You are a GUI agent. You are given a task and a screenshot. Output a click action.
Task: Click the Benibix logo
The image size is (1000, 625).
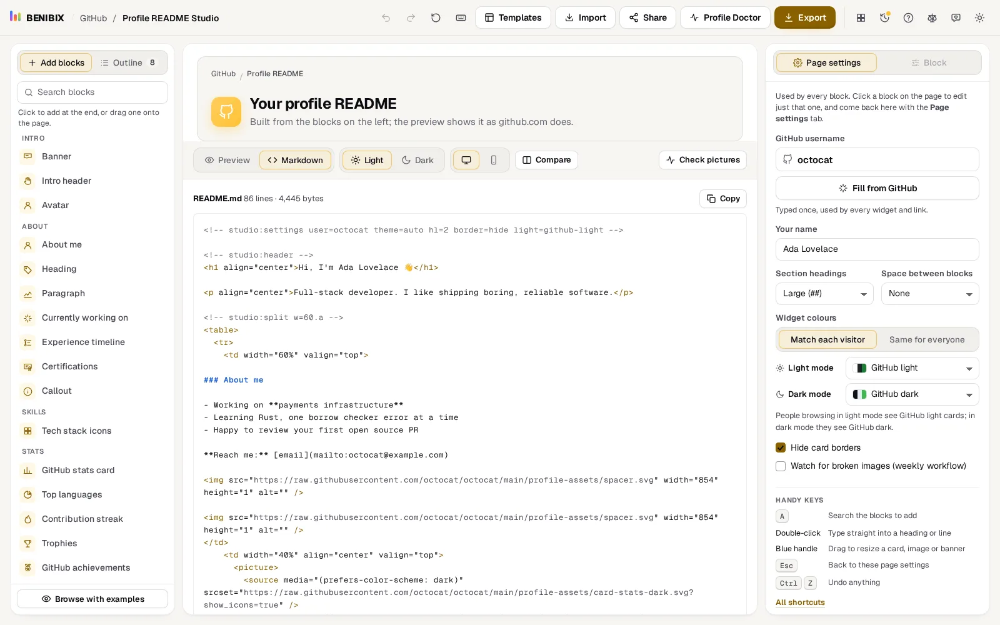click(x=37, y=17)
